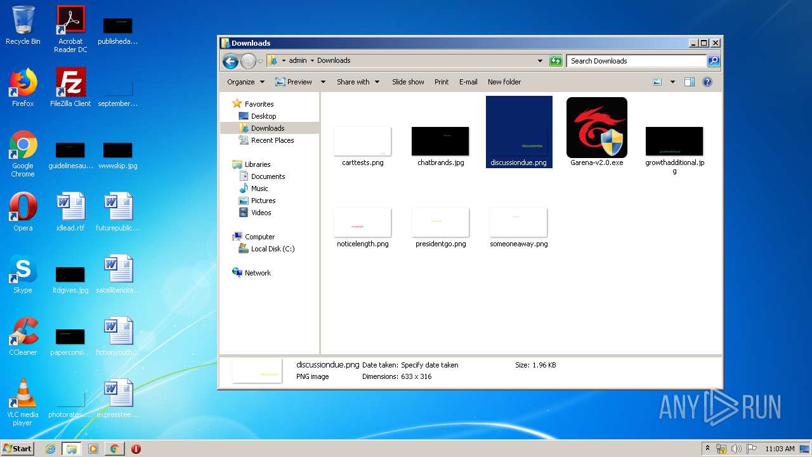The width and height of the screenshot is (812, 457).
Task: Click Preview toolbar button
Action: [x=294, y=82]
